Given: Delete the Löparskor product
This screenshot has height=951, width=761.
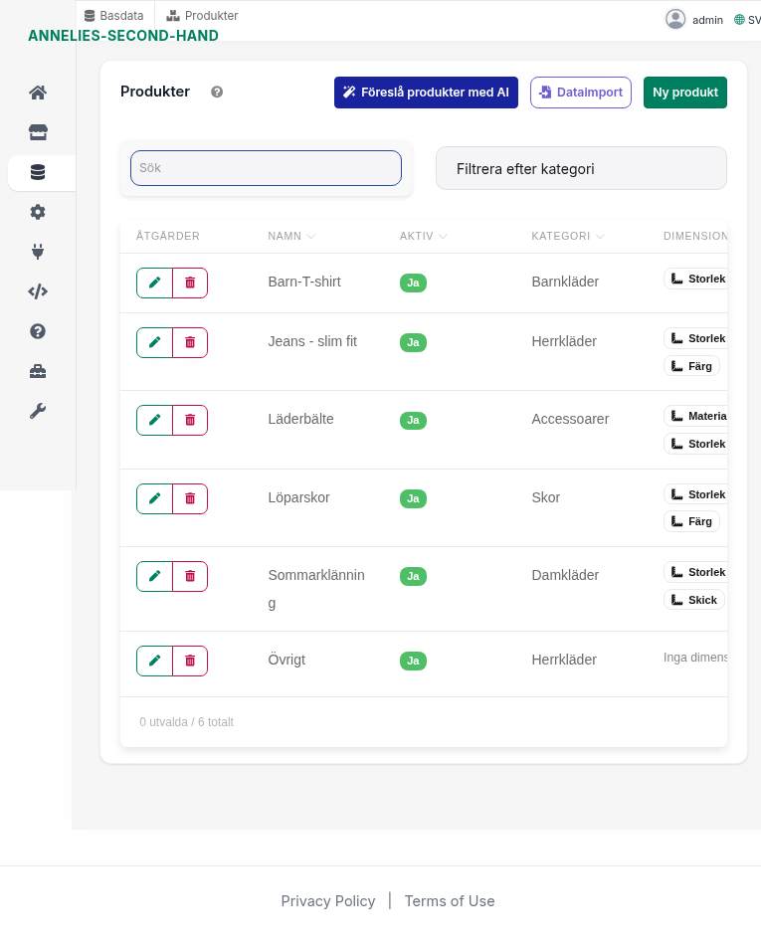Looking at the screenshot, I should coord(190,498).
